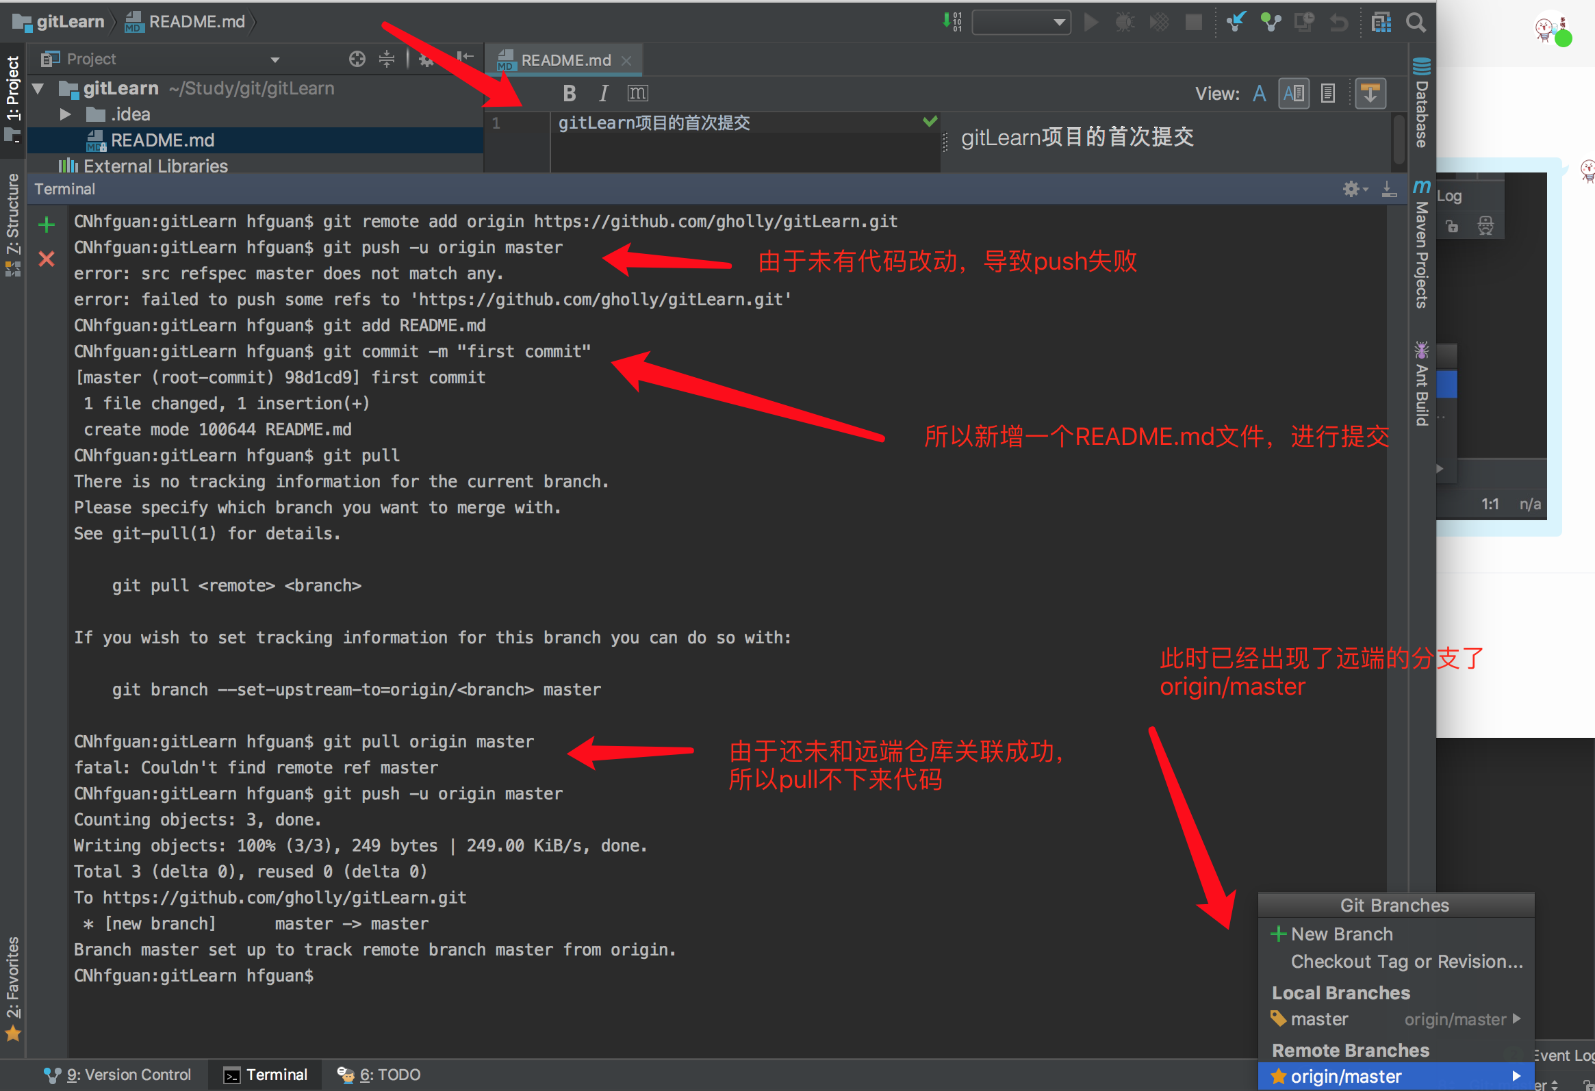1595x1091 pixels.
Task: Select editor-only view mode icon
Action: pos(1260,93)
